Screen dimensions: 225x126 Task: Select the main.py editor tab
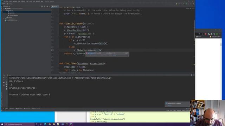pyautogui.click(x=55, y=6)
